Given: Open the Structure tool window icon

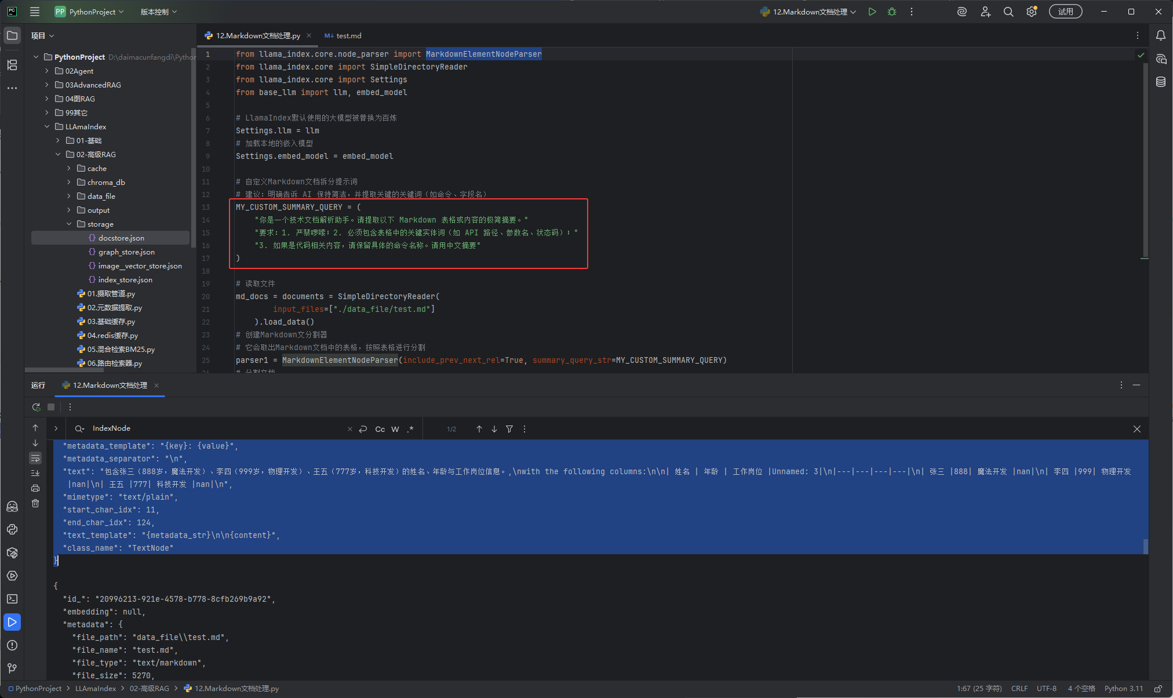Looking at the screenshot, I should [12, 65].
